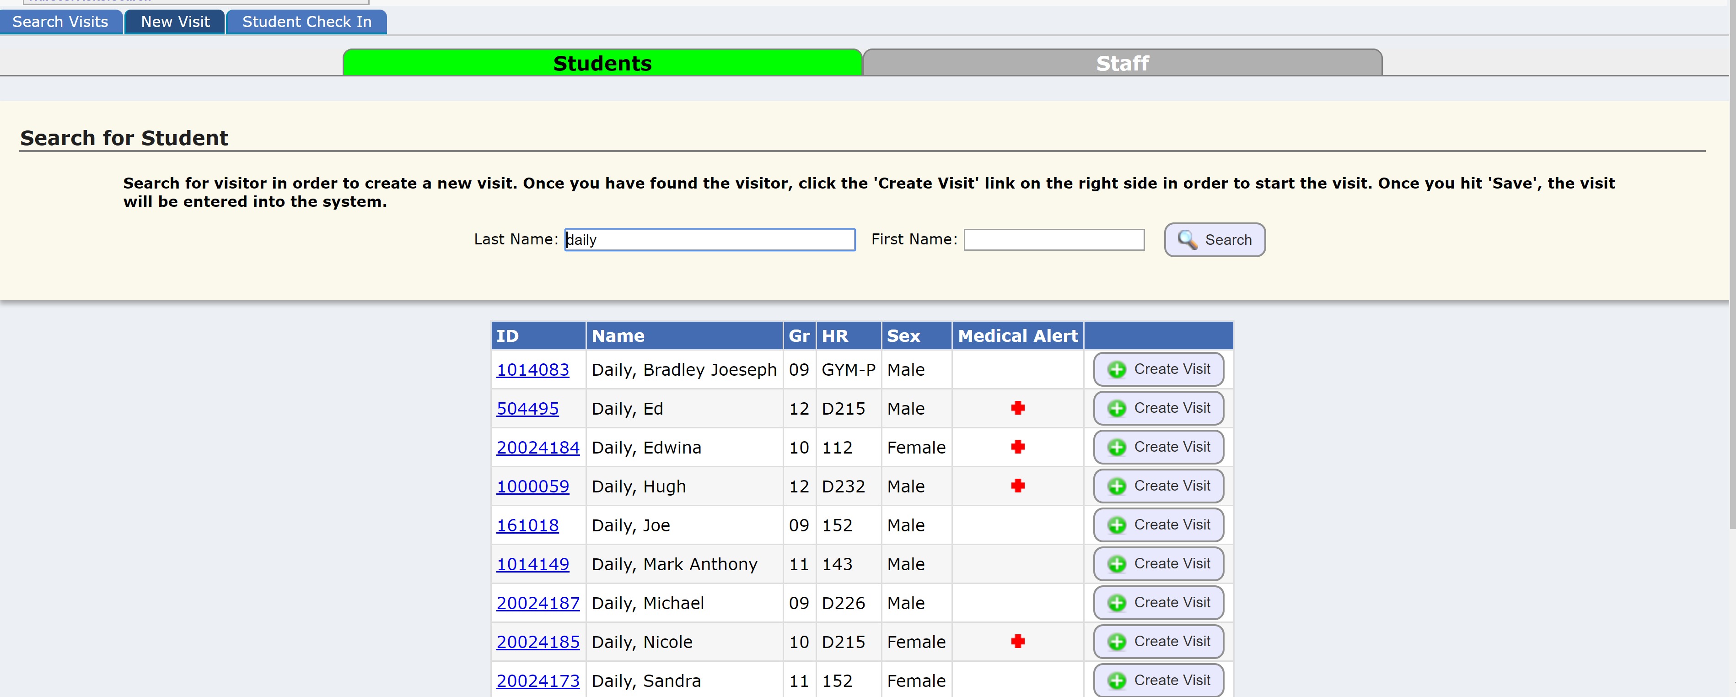Screen dimensions: 1736x697
Task: Open student ID 20024184 link
Action: 537,448
